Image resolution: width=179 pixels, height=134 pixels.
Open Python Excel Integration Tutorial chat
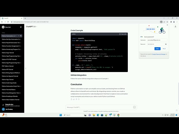point(12,93)
